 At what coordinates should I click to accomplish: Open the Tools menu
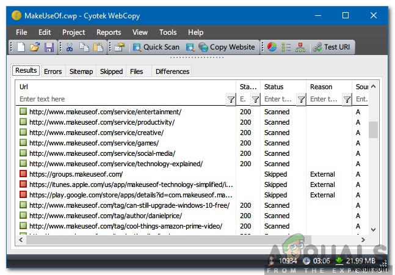168,32
